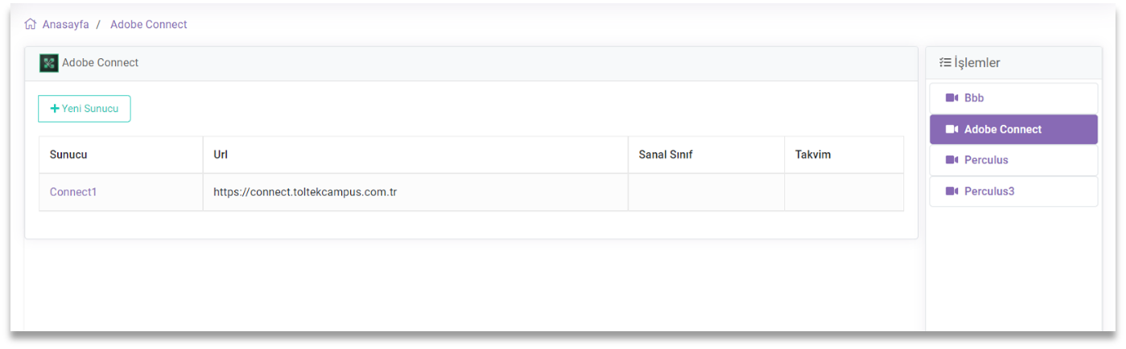
Task: Open the Connect1 server link
Action: pos(73,192)
